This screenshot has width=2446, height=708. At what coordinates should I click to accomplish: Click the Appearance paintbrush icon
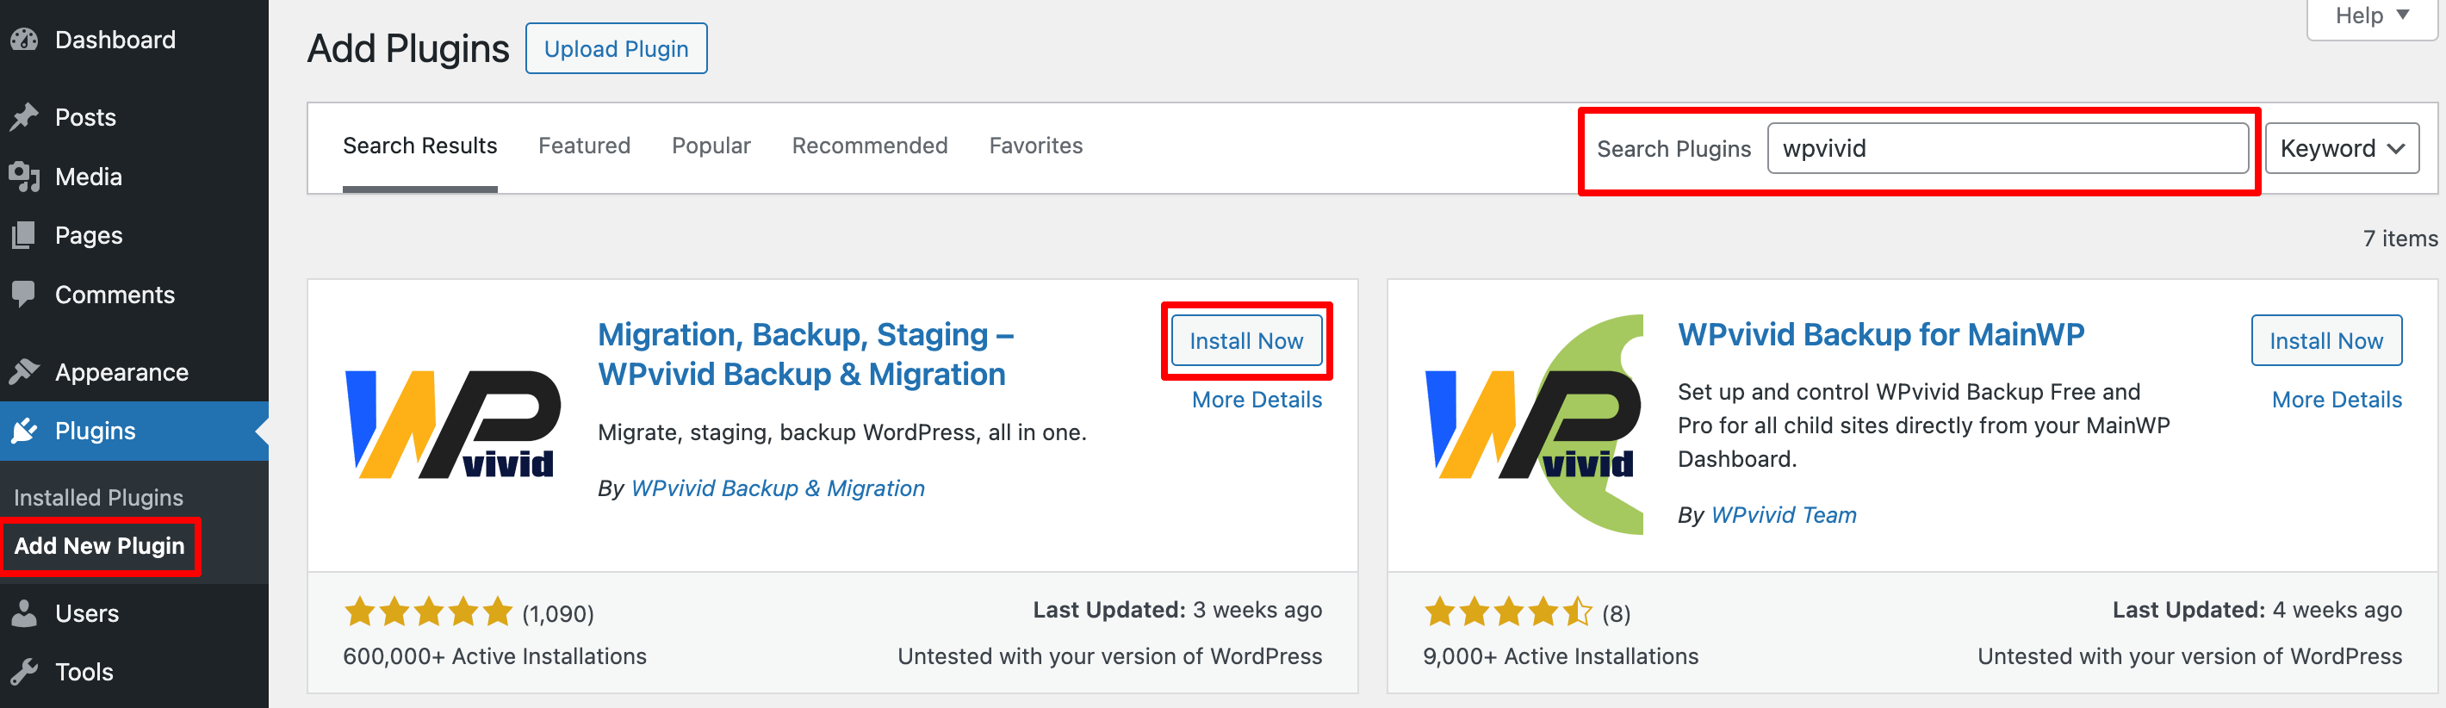tap(24, 372)
